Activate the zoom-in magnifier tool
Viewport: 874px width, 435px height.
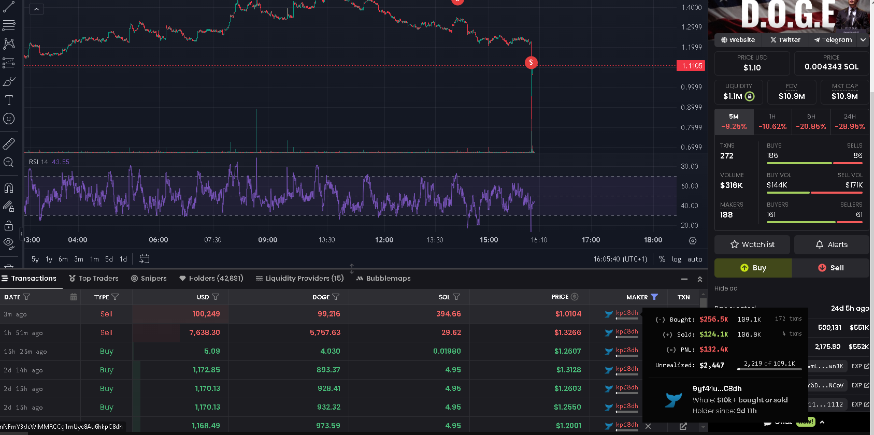coord(9,162)
